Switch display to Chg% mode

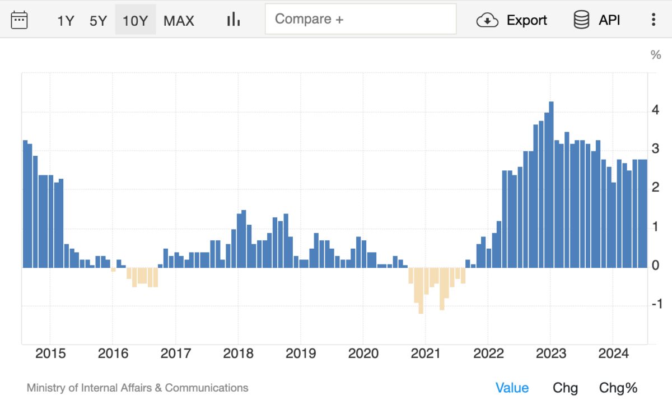[x=618, y=388]
